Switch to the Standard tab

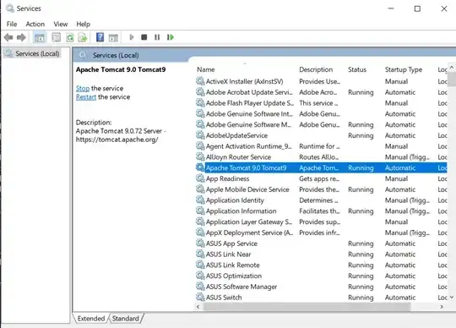click(126, 319)
